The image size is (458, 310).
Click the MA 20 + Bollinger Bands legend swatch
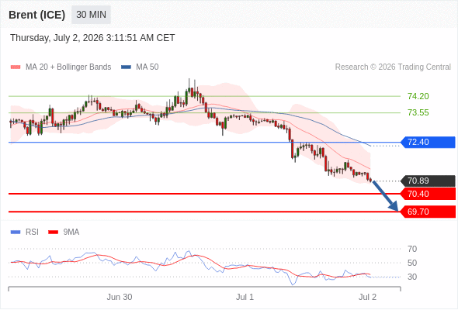(x=16, y=67)
